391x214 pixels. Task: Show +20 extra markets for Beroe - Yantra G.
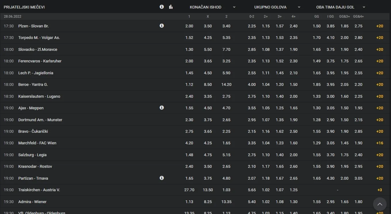tap(379, 85)
